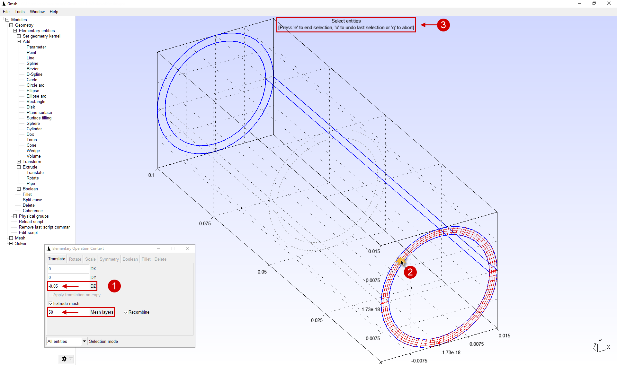
Task: Click the Gmsh logo in title bar
Action: 4,4
